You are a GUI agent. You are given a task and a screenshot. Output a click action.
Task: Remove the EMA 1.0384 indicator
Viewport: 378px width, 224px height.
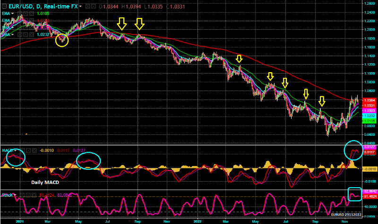coord(31,21)
